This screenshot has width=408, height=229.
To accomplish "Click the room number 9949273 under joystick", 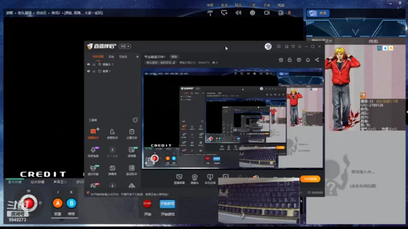I will [17, 220].
